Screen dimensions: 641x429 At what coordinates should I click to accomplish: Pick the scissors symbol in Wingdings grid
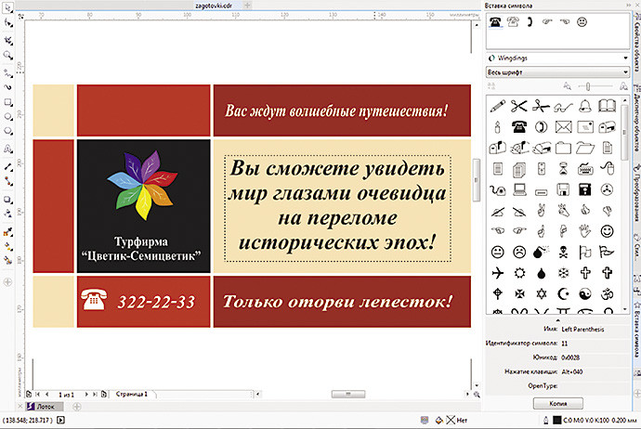(519, 106)
